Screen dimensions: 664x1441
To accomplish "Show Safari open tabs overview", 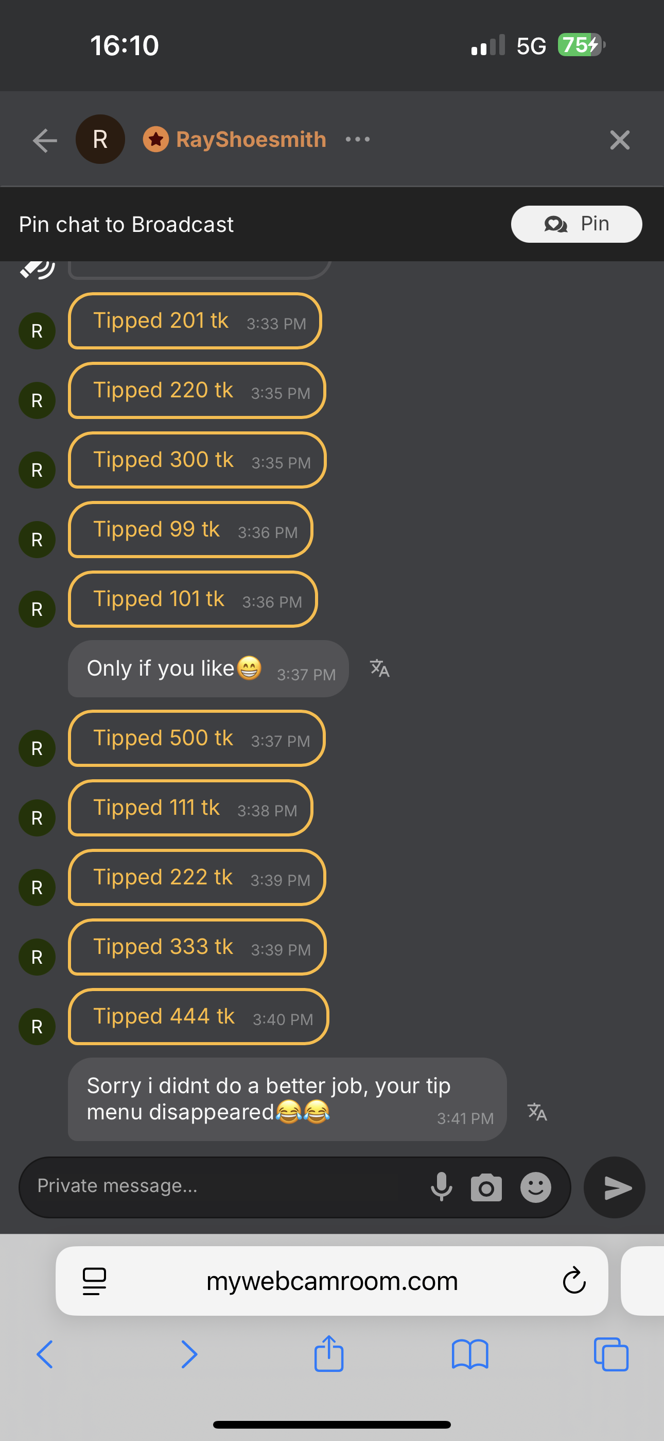I will (611, 1354).
